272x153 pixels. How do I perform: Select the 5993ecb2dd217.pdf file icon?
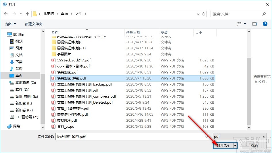pos(53,60)
